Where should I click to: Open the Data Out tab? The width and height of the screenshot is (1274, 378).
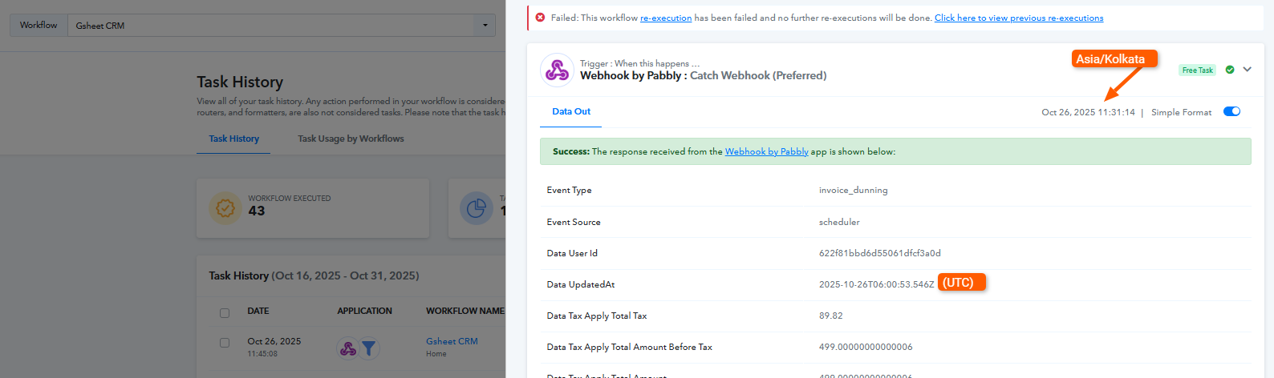[x=571, y=112]
